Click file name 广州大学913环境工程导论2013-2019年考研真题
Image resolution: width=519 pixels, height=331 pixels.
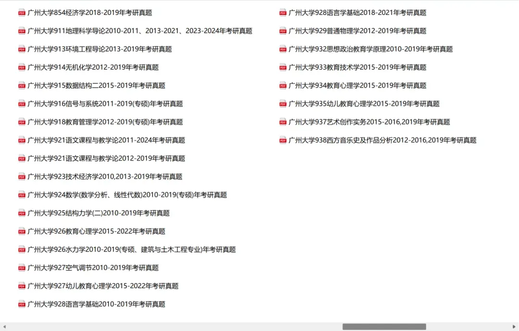point(99,49)
